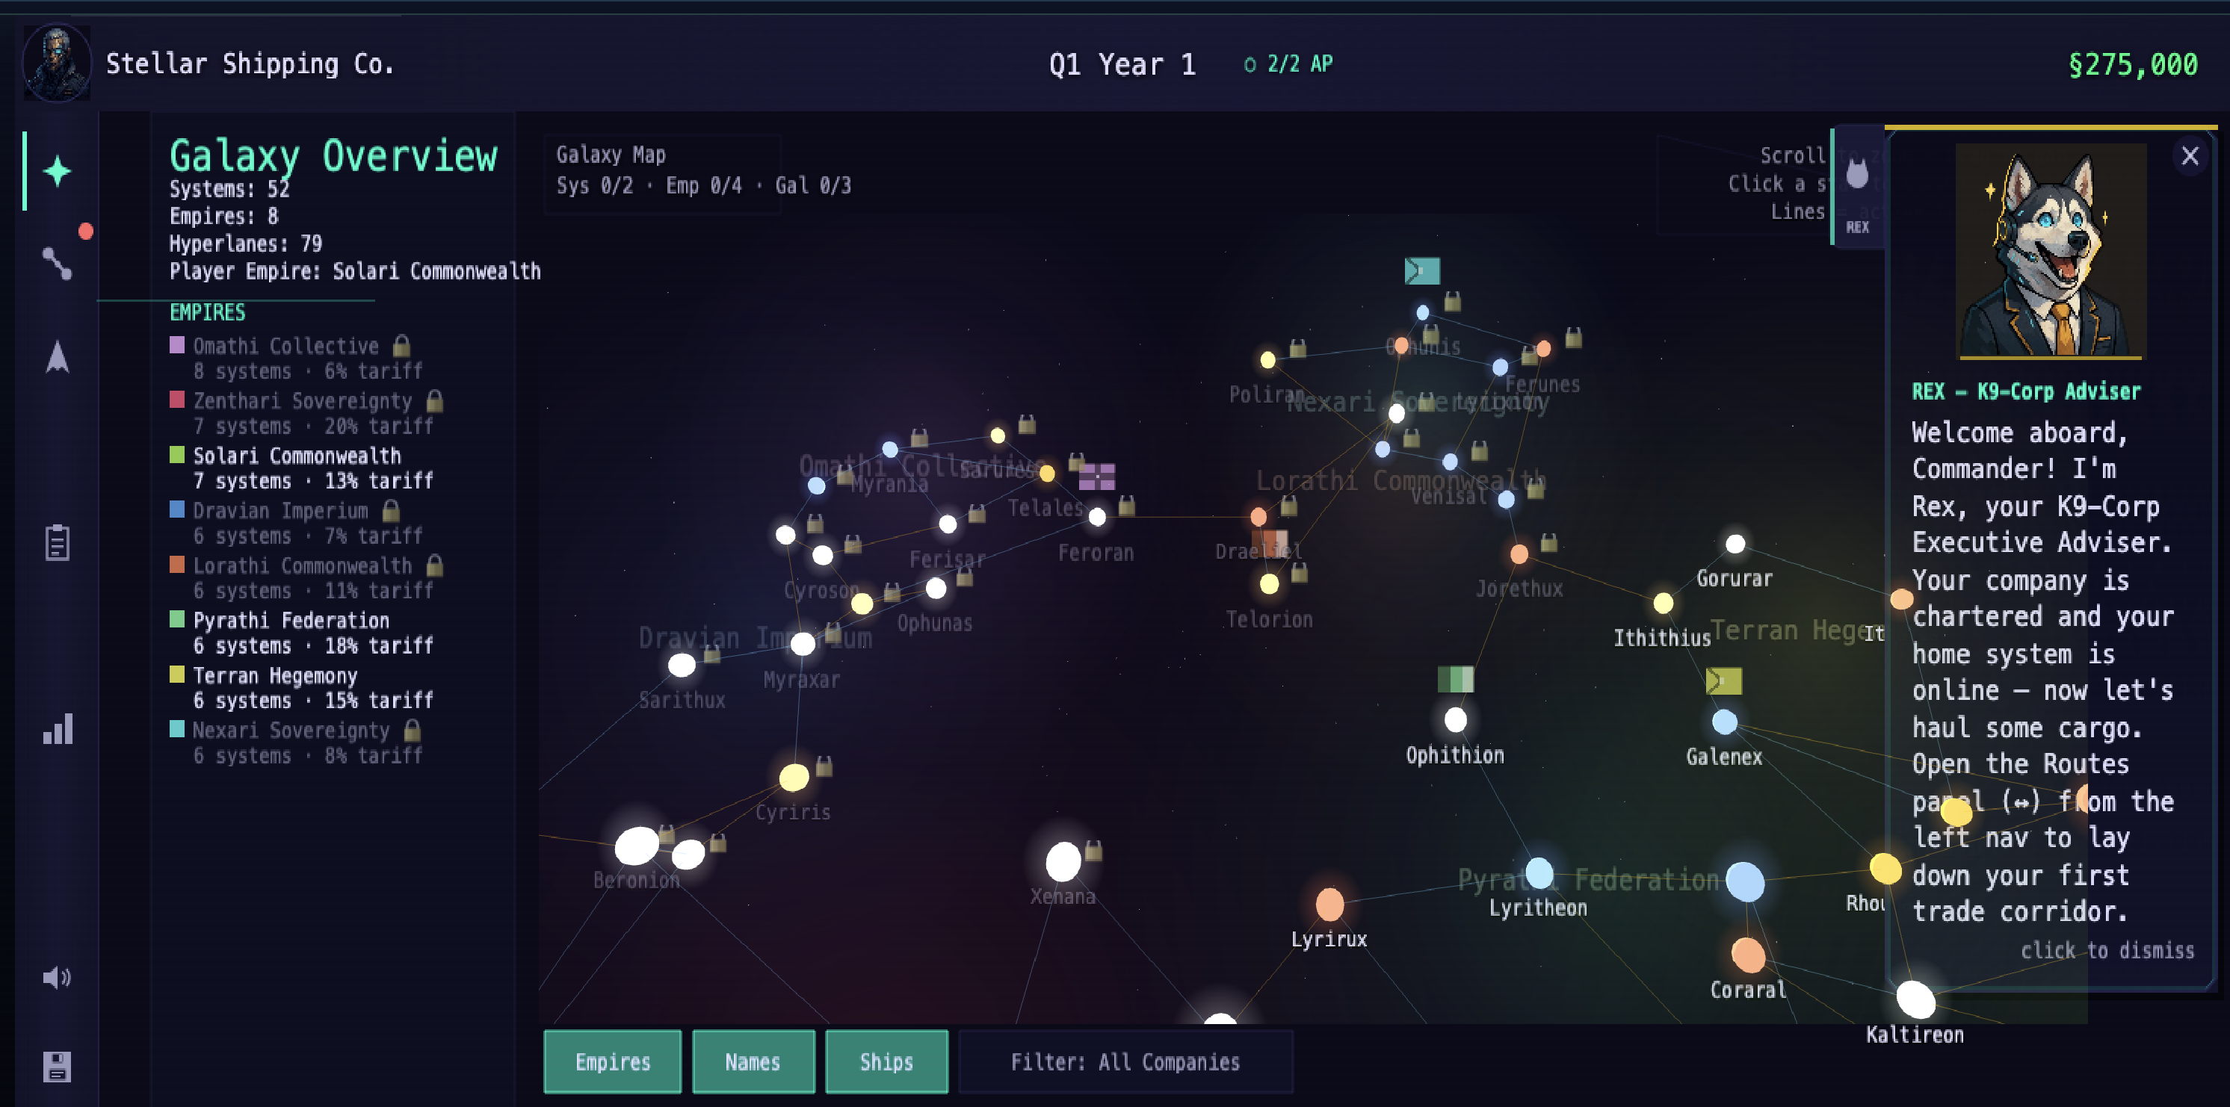Open the Galaxy Overview star icon in sidebar
The image size is (2230, 1107).
tap(57, 170)
